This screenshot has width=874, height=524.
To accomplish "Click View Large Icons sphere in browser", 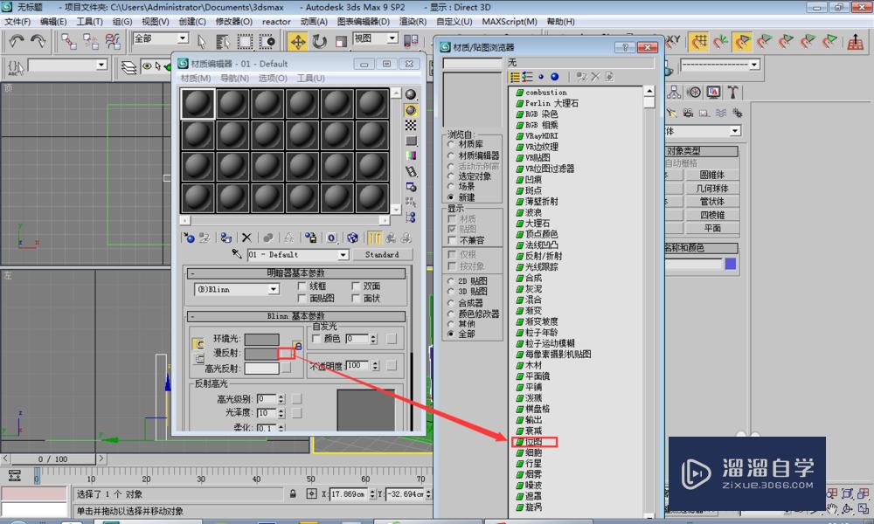I will click(555, 77).
